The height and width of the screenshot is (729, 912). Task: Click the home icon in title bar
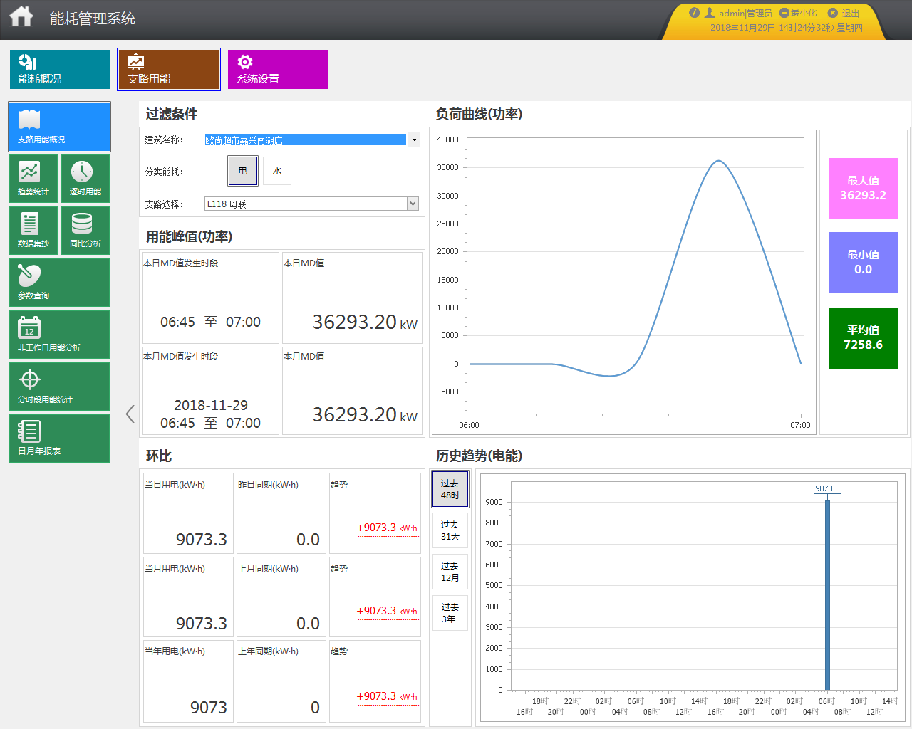(21, 17)
